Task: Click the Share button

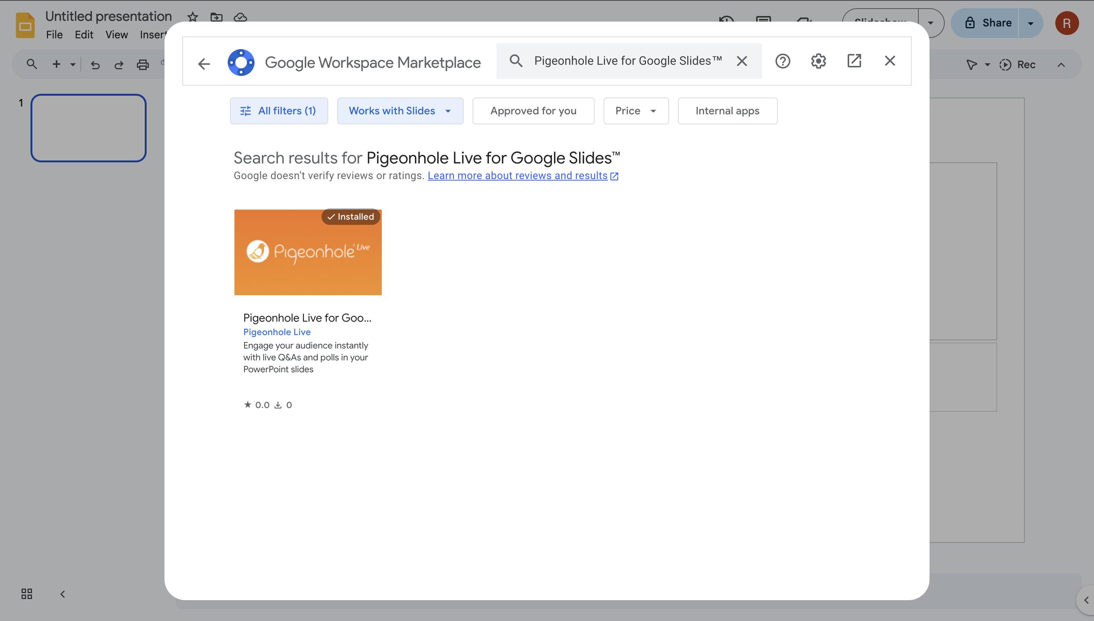Action: [x=985, y=23]
